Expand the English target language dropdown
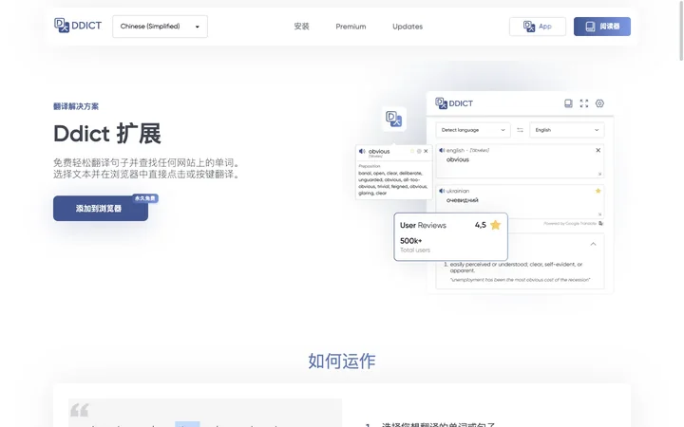Image resolution: width=684 pixels, height=427 pixels. pyautogui.click(x=566, y=130)
